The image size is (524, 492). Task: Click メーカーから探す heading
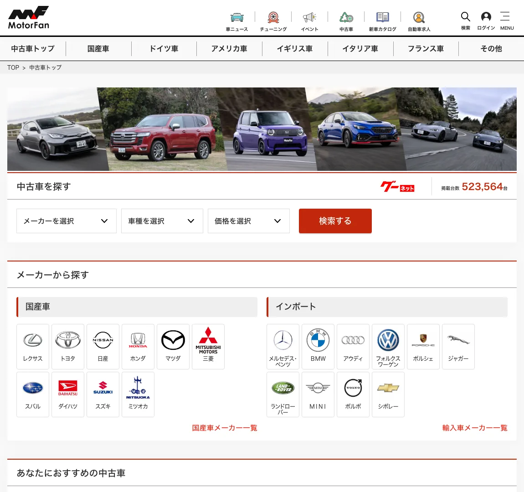(53, 275)
